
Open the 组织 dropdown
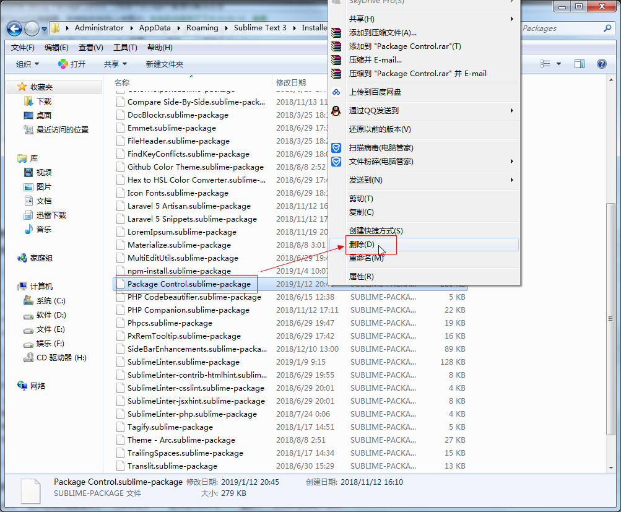pos(27,64)
